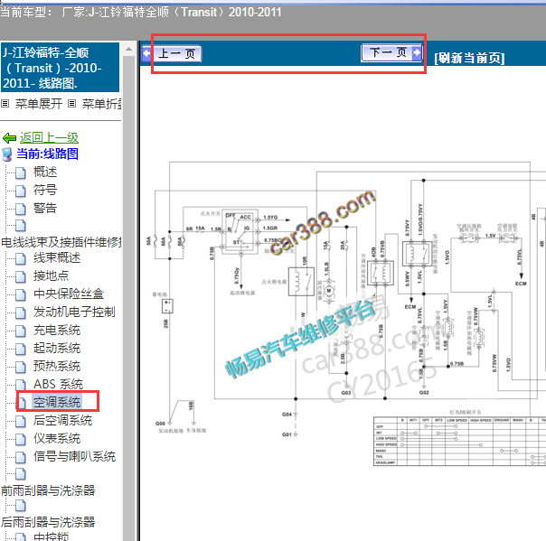The image size is (546, 541).
Task: Go to next page with 下一页 button
Action: (391, 53)
